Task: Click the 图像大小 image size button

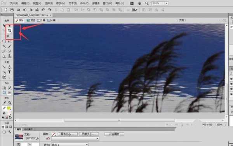Action: [x=89, y=134]
